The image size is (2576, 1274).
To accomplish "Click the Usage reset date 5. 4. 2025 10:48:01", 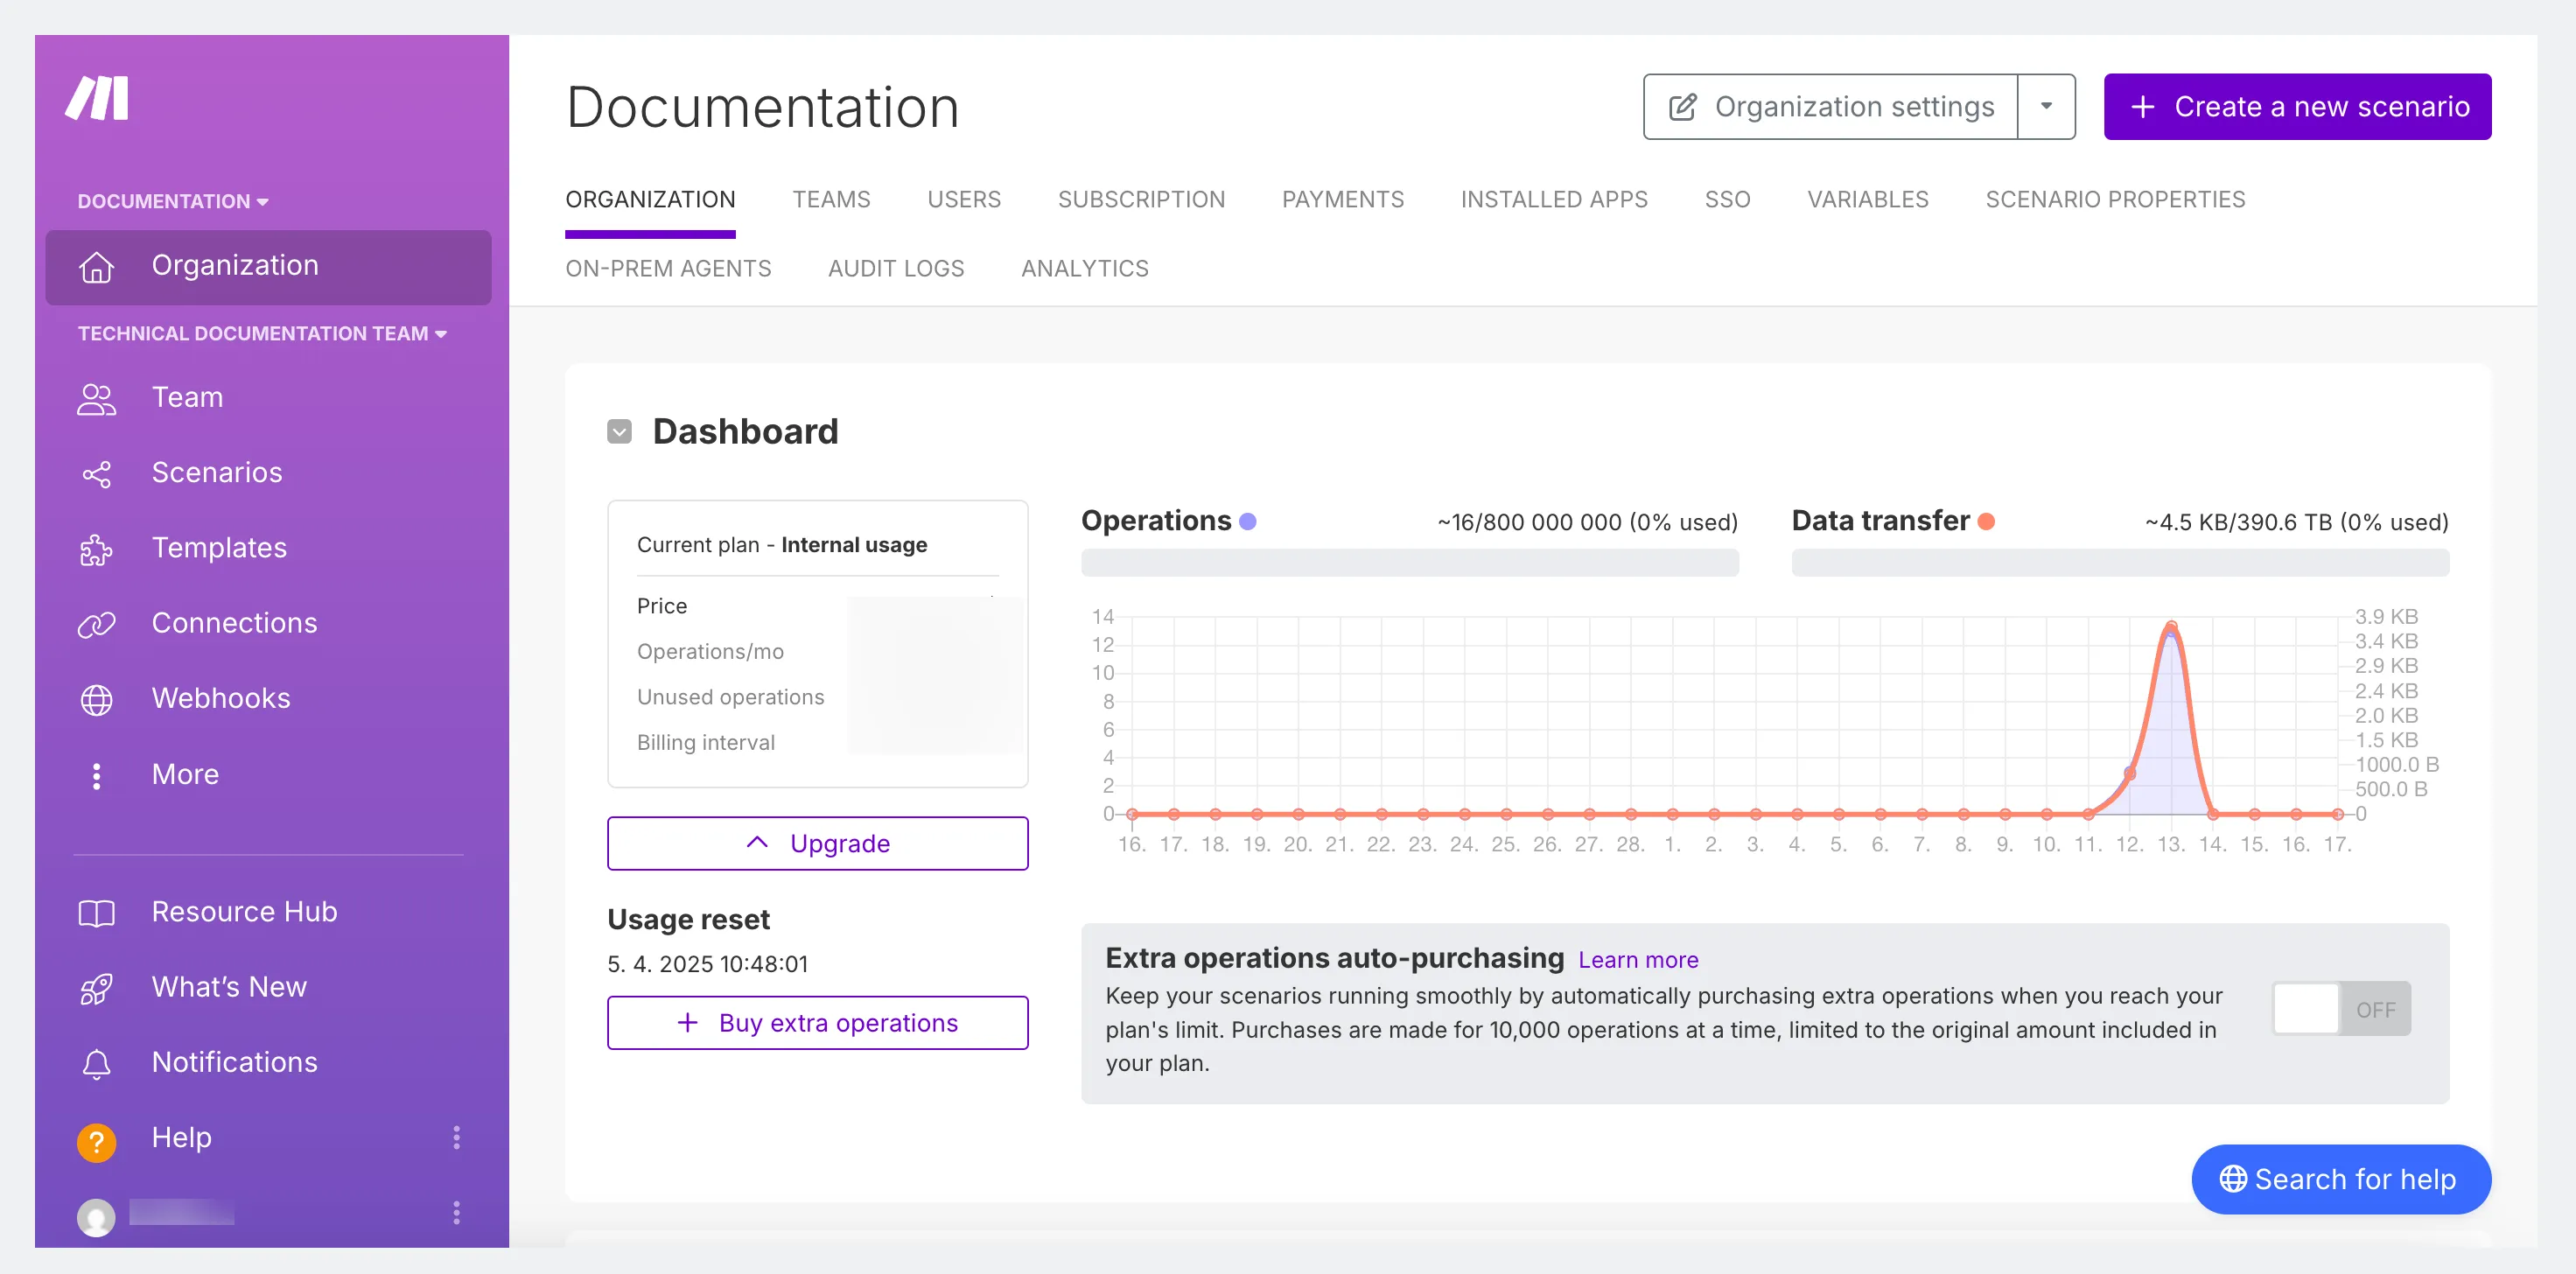I will pos(707,963).
